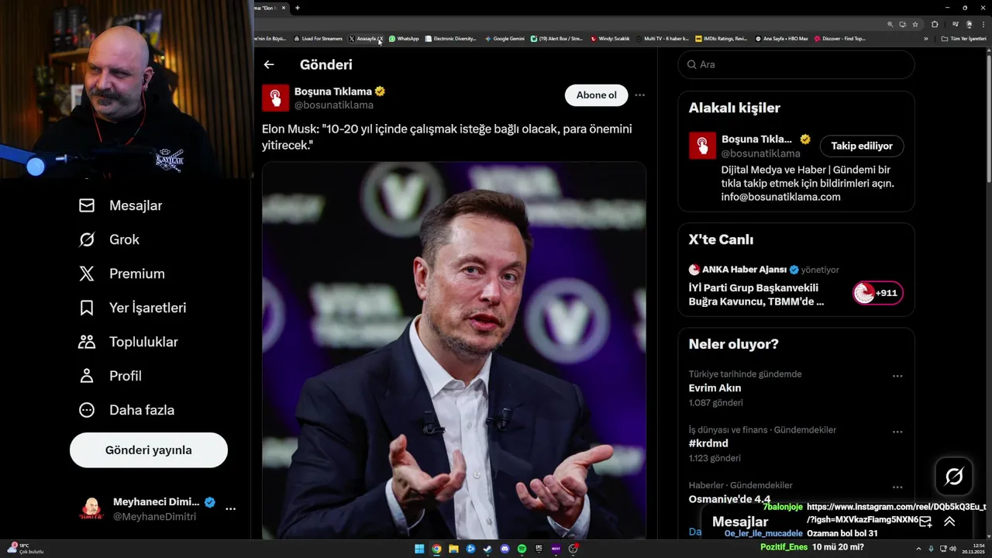Expand Daha fazla menu
Screen dimensions: 992x558
[x=126, y=410]
